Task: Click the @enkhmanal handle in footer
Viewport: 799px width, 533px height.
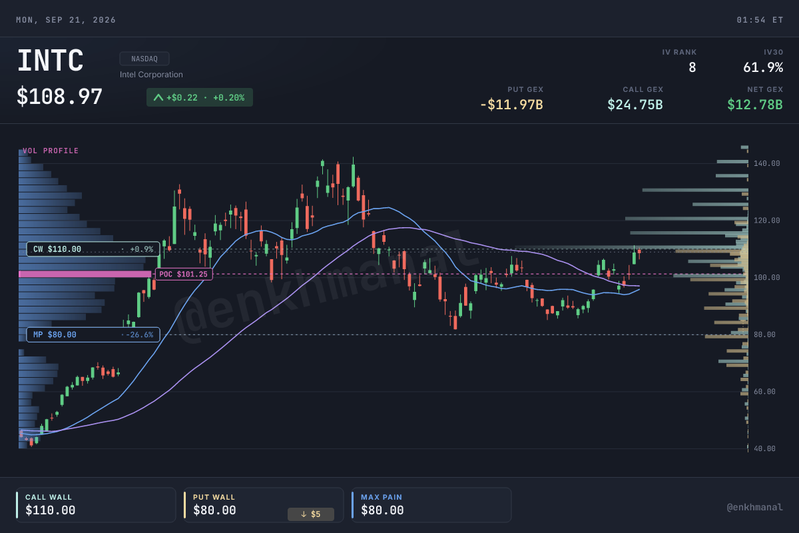Action: point(755,507)
